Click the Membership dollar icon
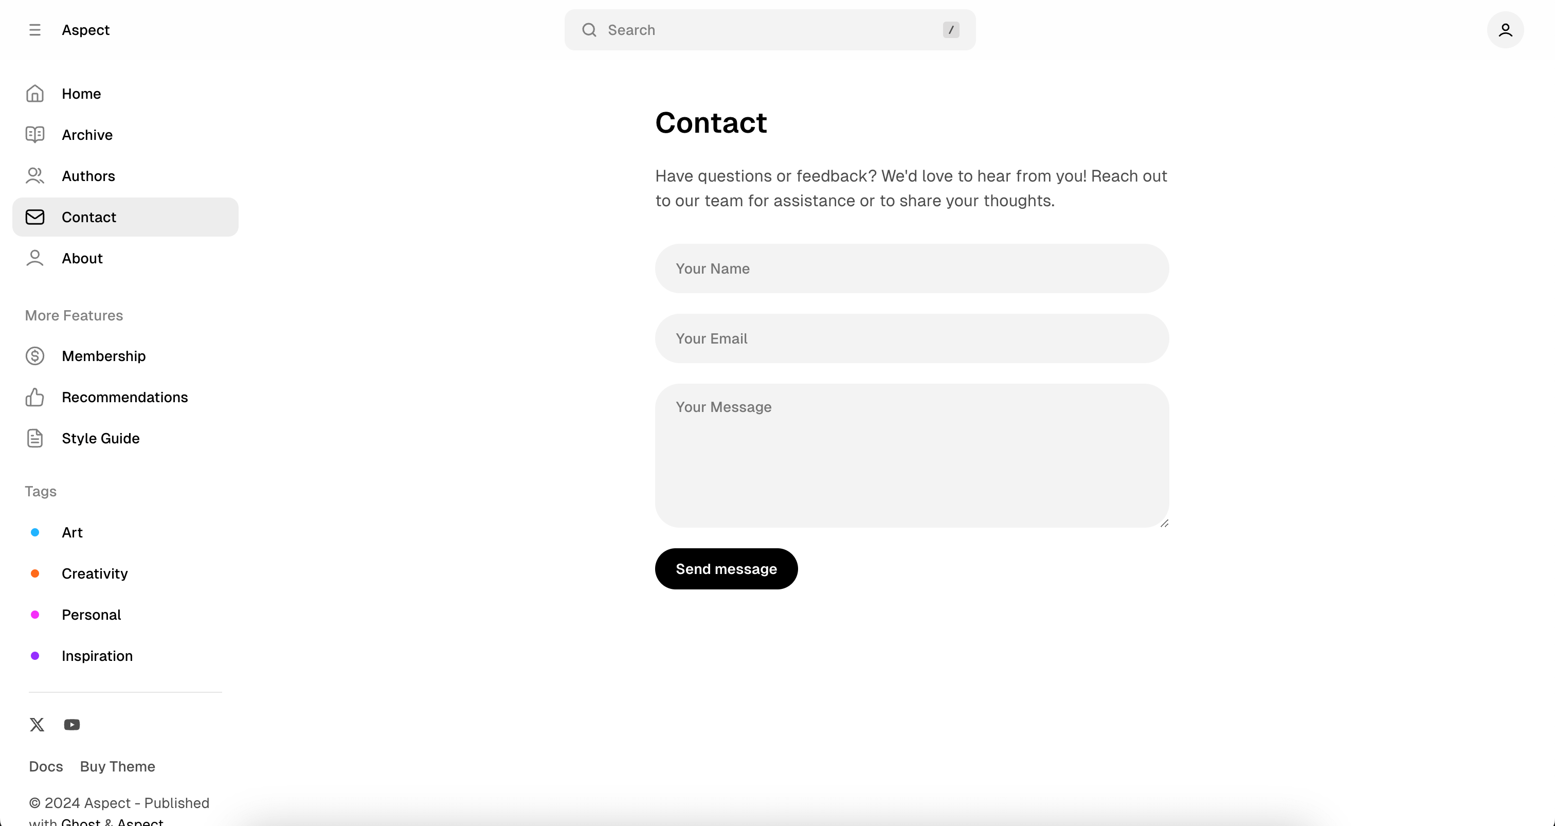The image size is (1555, 826). click(34, 356)
